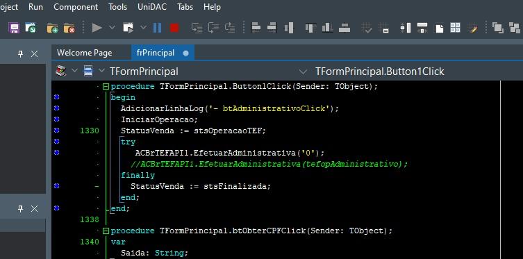
Task: Click the modified dot on frPrincipal tab
Action: click(185, 53)
